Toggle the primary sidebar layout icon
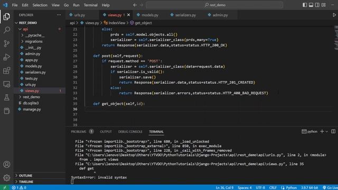Screen dimensions: 338x190 (x=305, y=5)
